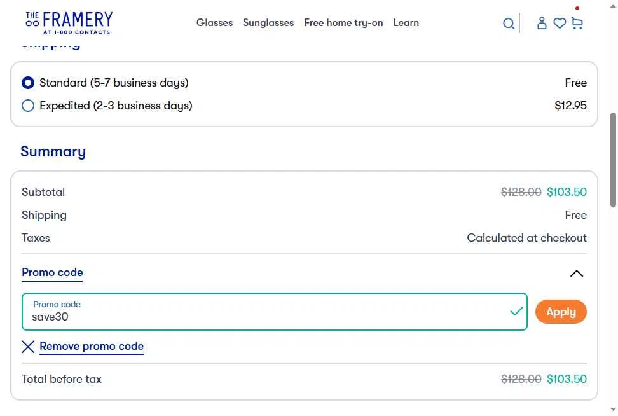Screen dimensions: 618x416
Task: Click Calculated at checkout text
Action: (x=526, y=238)
